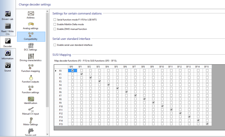
Task: Select the F15 row header
Action: 61,124
